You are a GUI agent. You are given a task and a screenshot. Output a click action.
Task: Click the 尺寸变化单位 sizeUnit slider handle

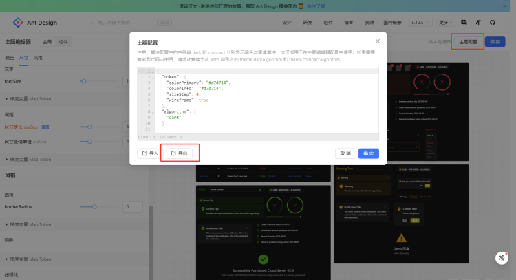pos(89,142)
